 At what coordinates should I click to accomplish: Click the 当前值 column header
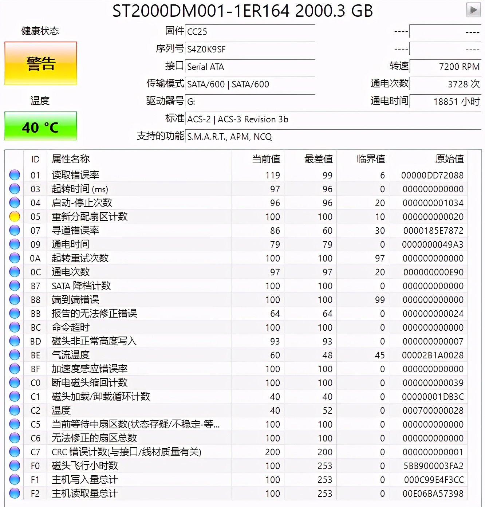pyautogui.click(x=258, y=159)
